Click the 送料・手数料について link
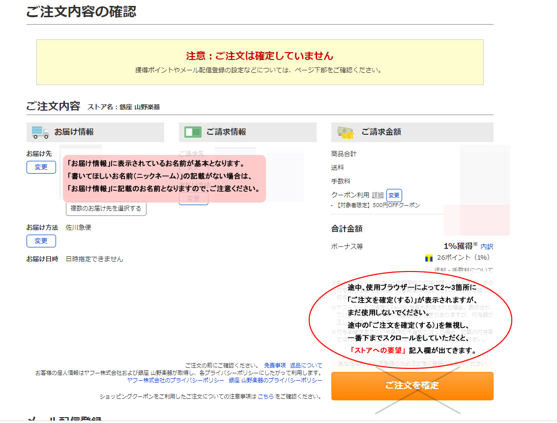 [463, 269]
